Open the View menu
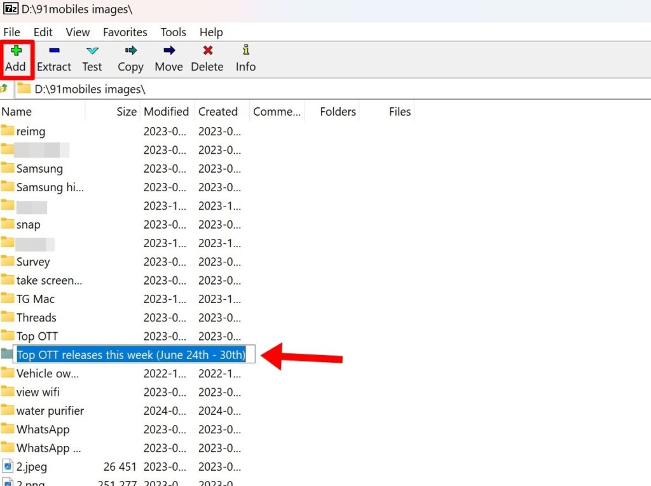Screen dimensions: 651x486 [x=78, y=32]
